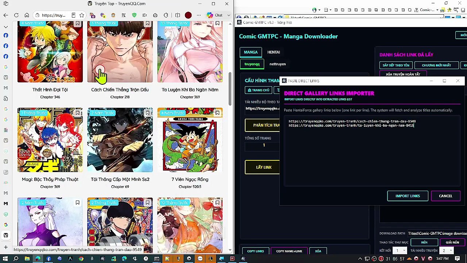The width and height of the screenshot is (467, 263).
Task: Open Edge settings and more menu
Action: coord(198,15)
